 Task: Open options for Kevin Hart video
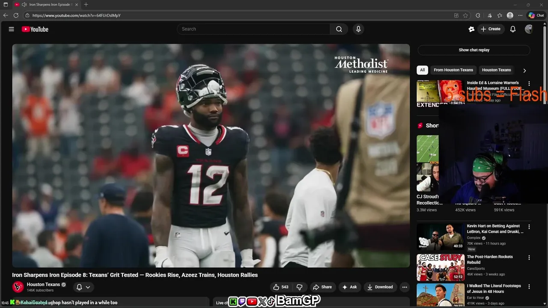click(529, 227)
